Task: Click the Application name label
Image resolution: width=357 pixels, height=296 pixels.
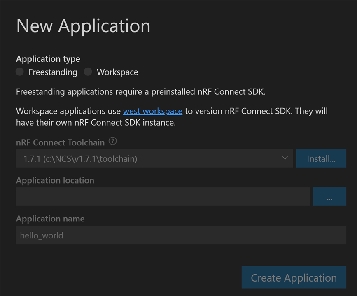Action: point(50,219)
